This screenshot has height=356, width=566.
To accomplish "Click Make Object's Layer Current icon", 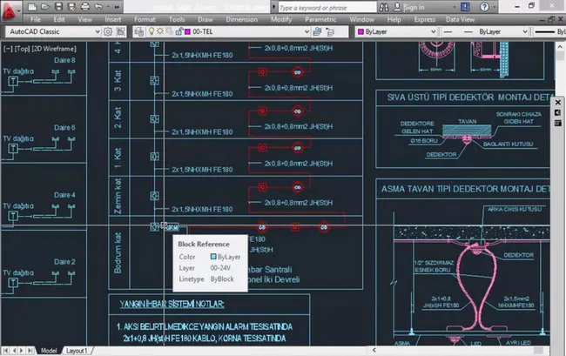I will click(317, 31).
